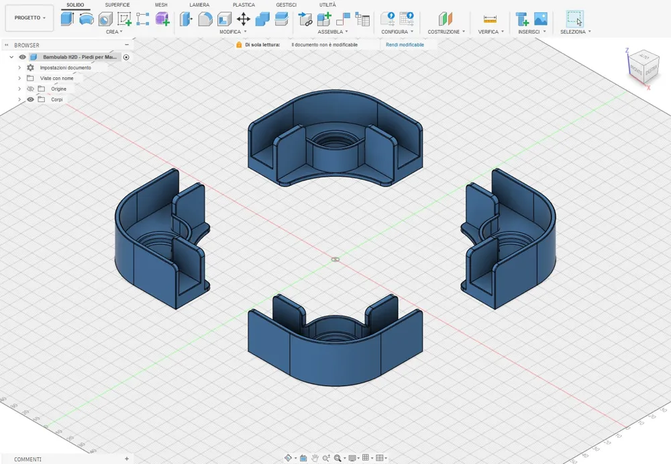Expand the COMMENTI panel with plus button
This screenshot has height=464, width=671.
(x=127, y=459)
